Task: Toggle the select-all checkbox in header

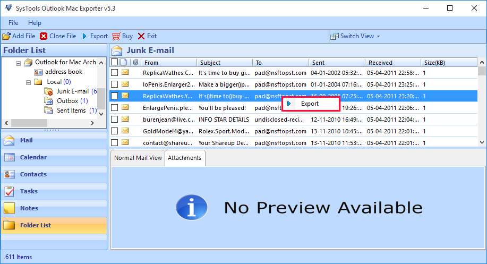Action: click(115, 62)
